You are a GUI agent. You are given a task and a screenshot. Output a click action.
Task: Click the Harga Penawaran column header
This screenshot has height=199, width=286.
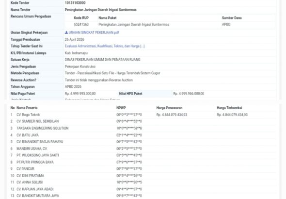click(x=169, y=108)
